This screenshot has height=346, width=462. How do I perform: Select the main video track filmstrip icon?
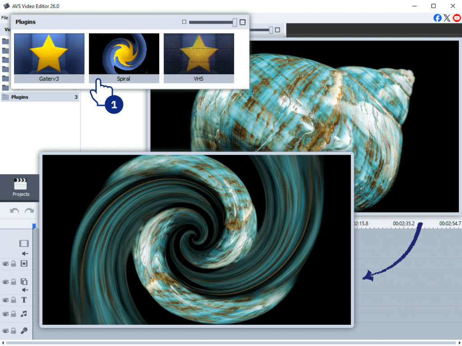(24, 244)
